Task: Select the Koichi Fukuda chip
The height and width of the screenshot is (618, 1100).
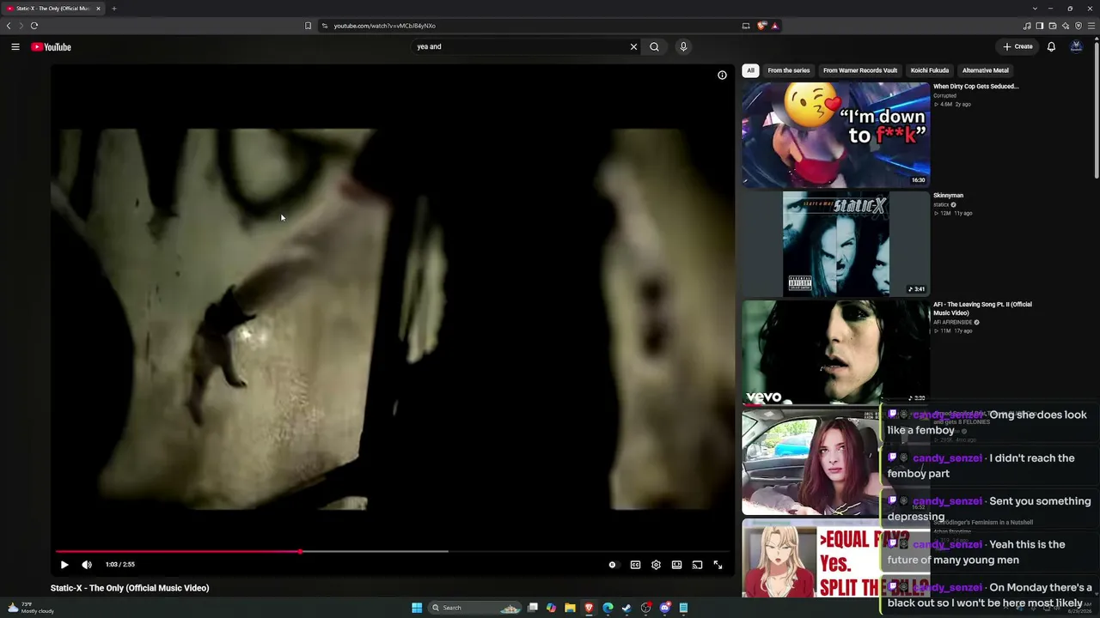Action: pyautogui.click(x=930, y=70)
